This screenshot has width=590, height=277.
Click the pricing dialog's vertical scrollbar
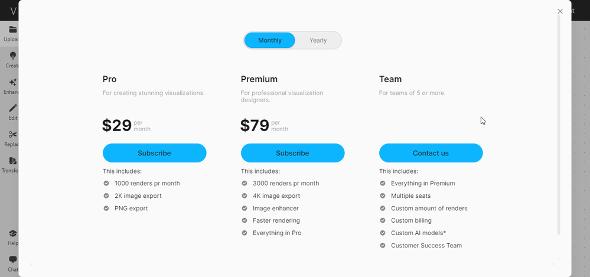pos(559,124)
